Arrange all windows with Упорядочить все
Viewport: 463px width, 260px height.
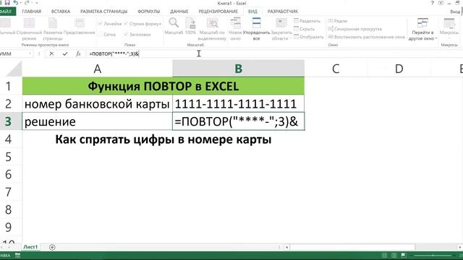(x=256, y=29)
